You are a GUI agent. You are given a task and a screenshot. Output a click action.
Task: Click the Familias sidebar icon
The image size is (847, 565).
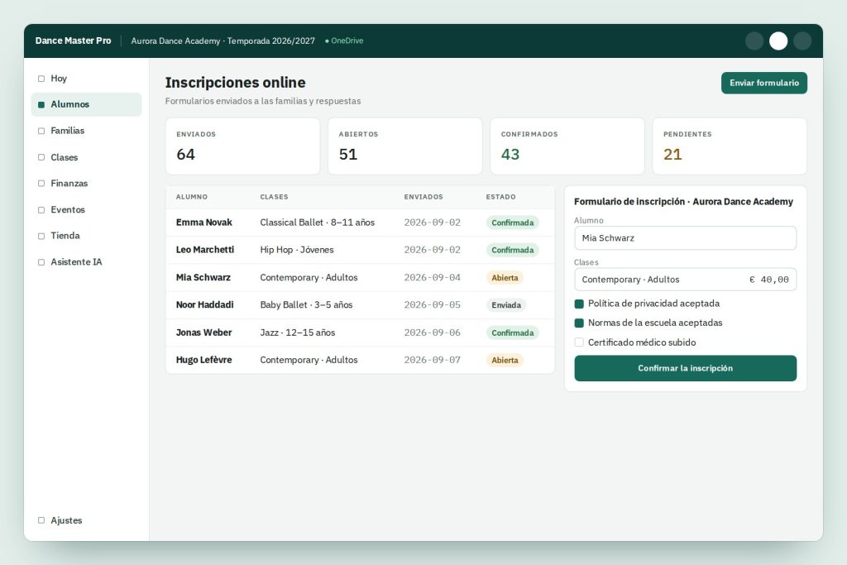[x=41, y=131]
